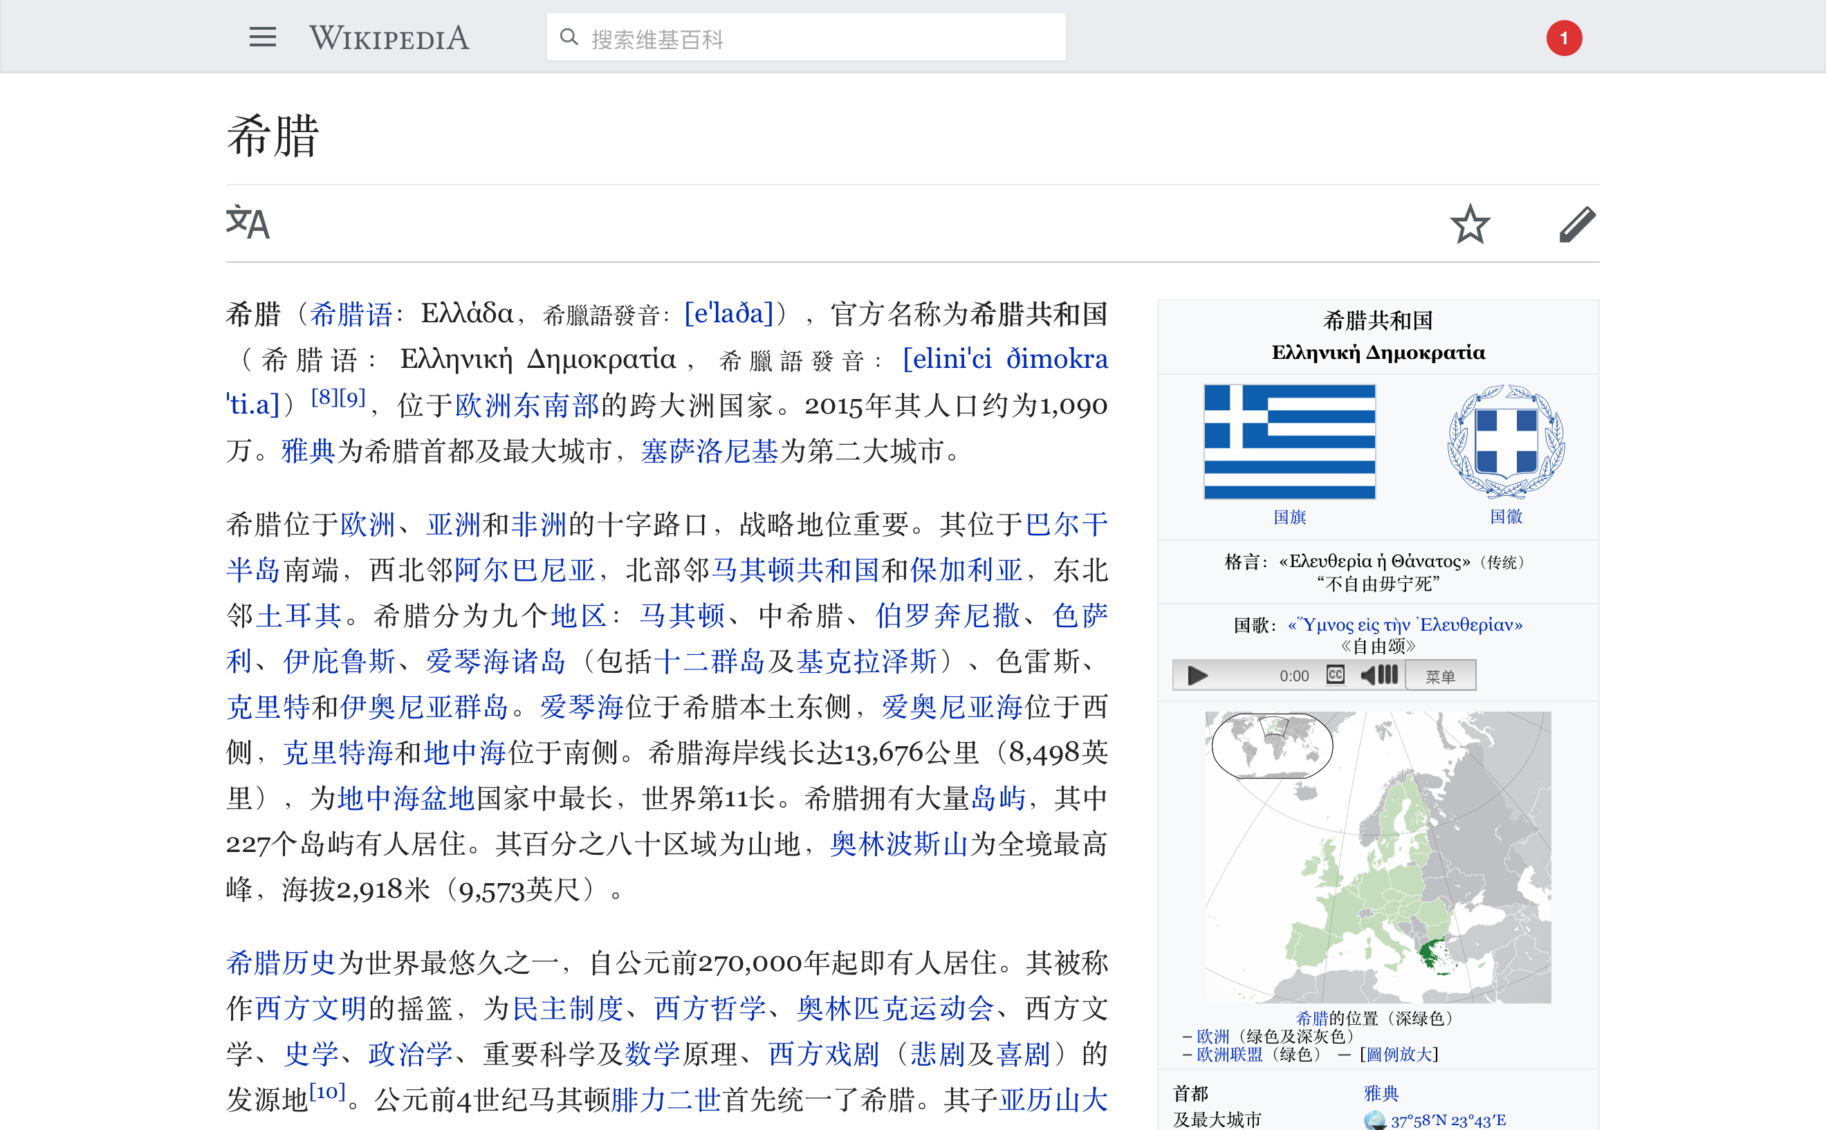Open the 悲剧 link

click(x=937, y=1055)
